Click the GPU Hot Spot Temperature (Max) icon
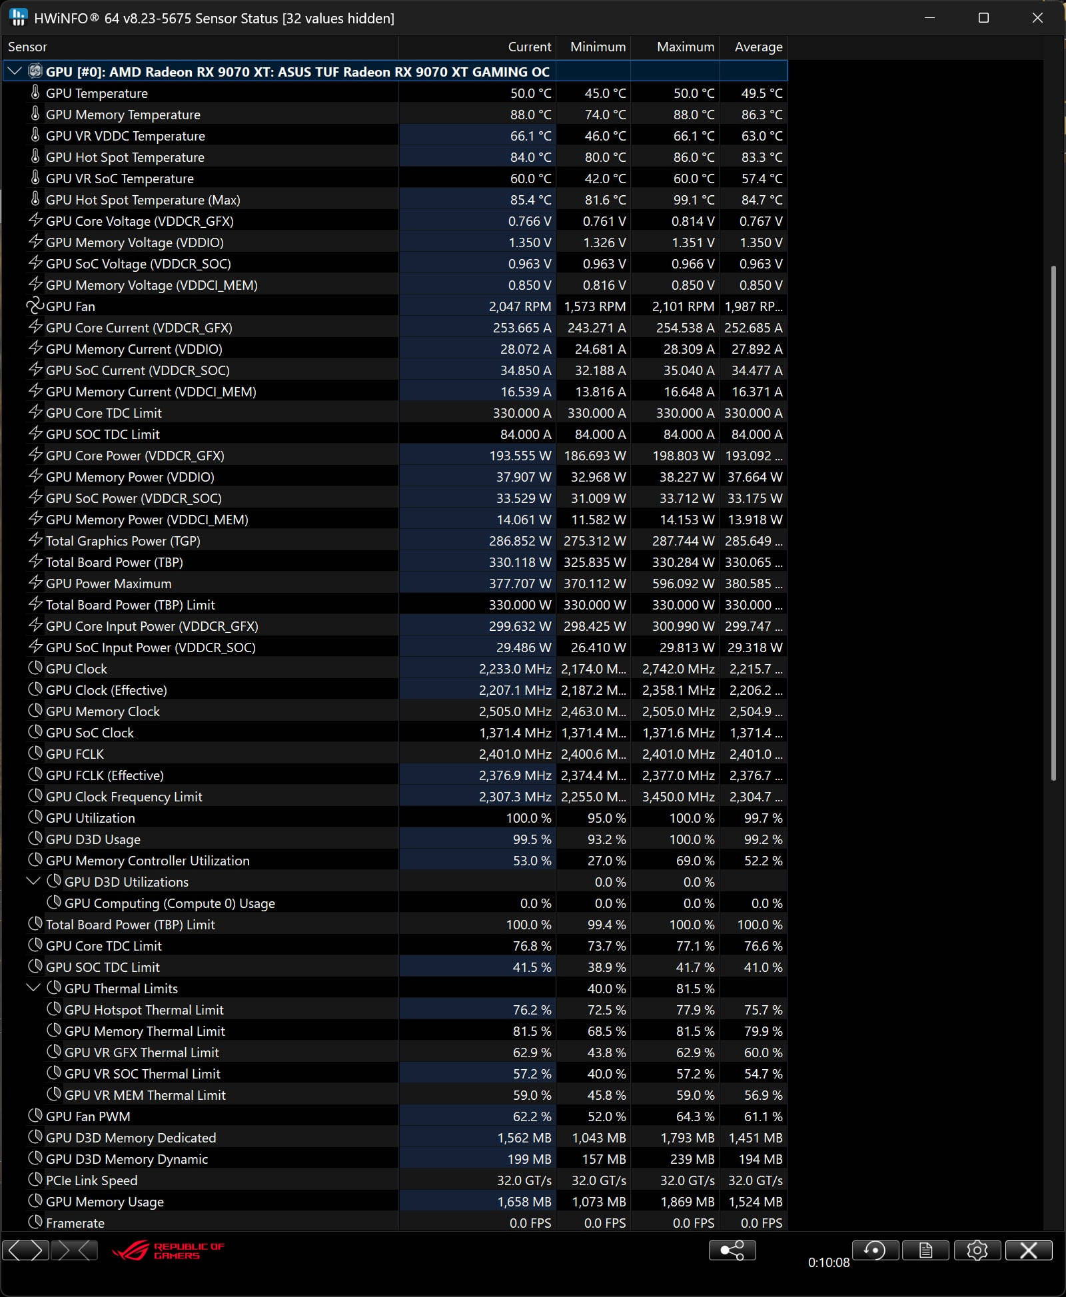 pos(35,199)
